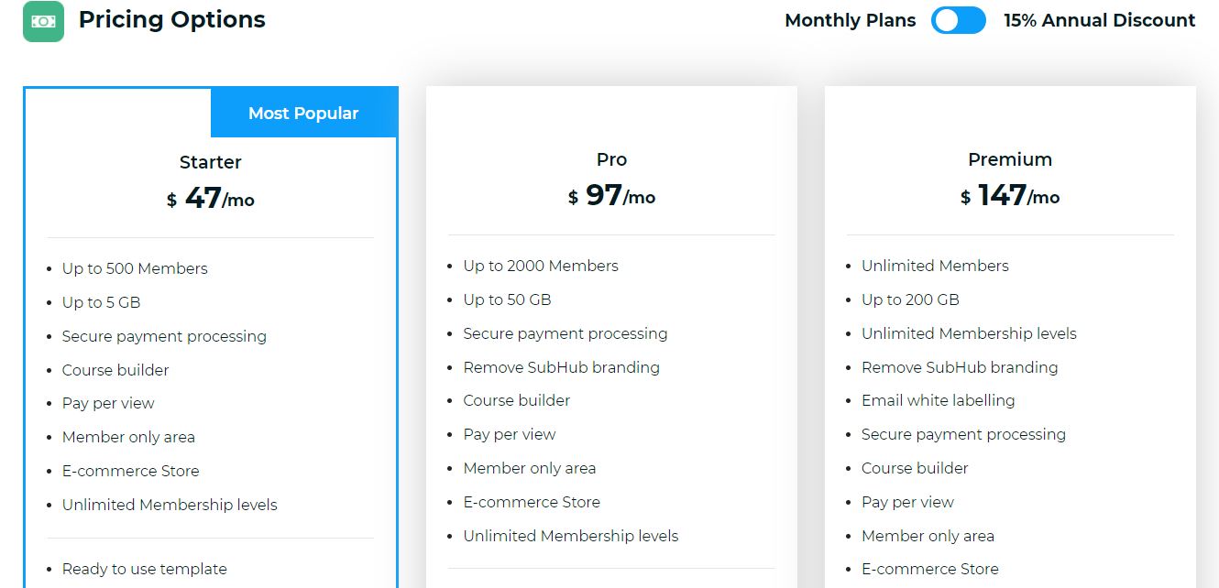This screenshot has width=1219, height=588.
Task: Choose the 15% Annual Discount option
Action: point(1099,20)
